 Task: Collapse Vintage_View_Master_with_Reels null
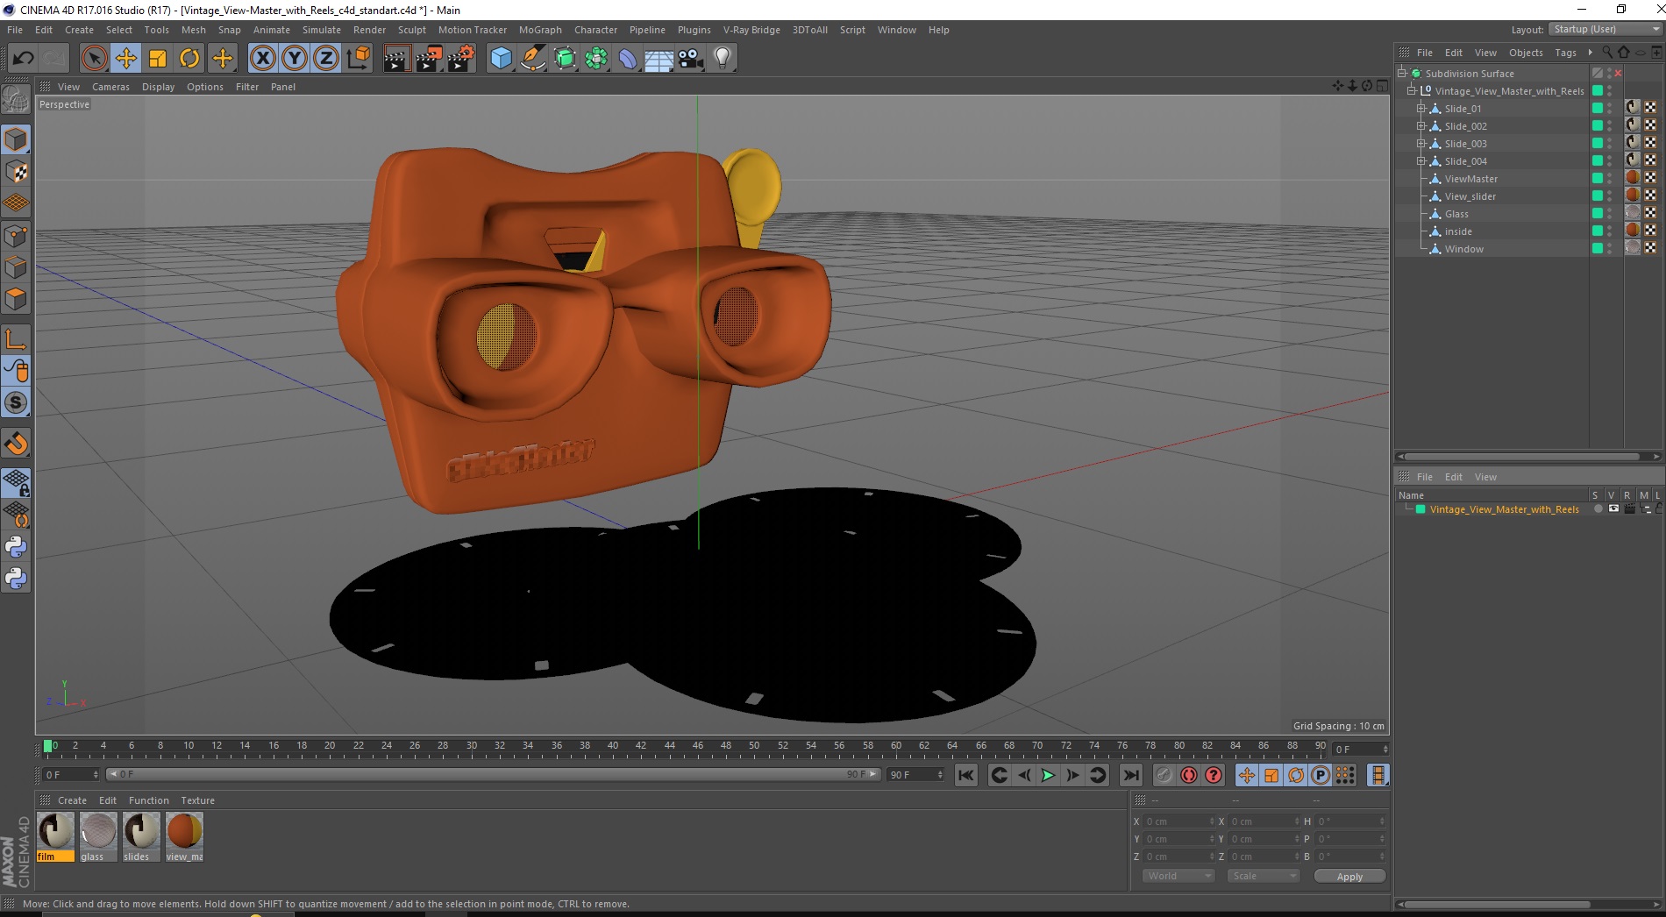click(1411, 91)
